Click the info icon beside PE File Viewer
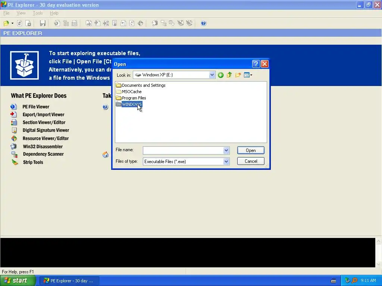The width and height of the screenshot is (382, 286). 14,107
